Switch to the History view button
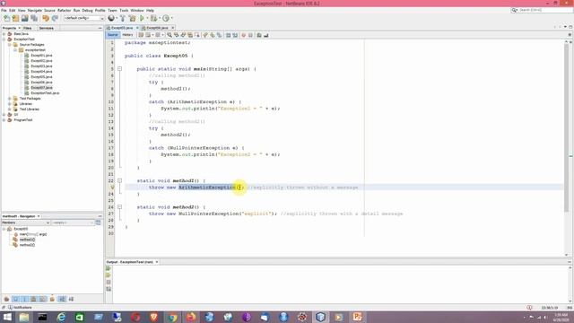This screenshot has width=574, height=323. click(x=127, y=35)
